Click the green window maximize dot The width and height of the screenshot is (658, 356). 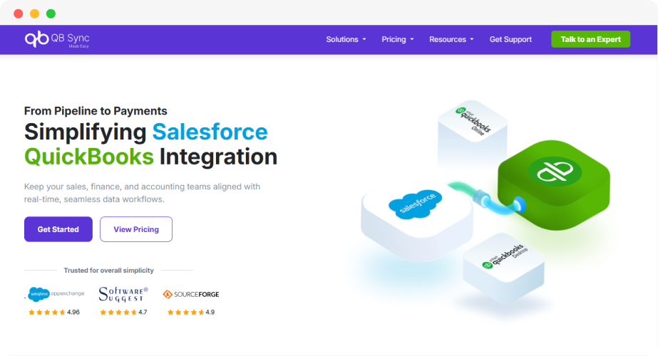tap(51, 14)
